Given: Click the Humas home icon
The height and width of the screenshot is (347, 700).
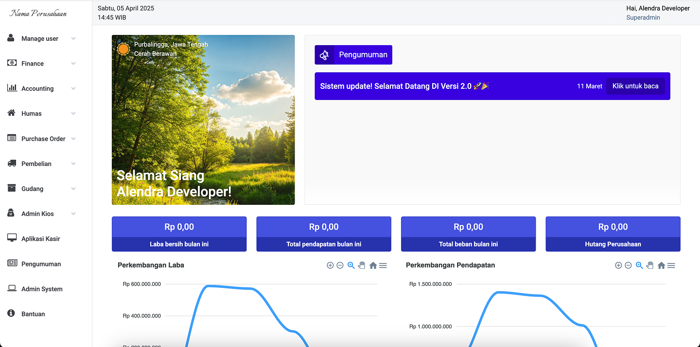Looking at the screenshot, I should tap(12, 113).
